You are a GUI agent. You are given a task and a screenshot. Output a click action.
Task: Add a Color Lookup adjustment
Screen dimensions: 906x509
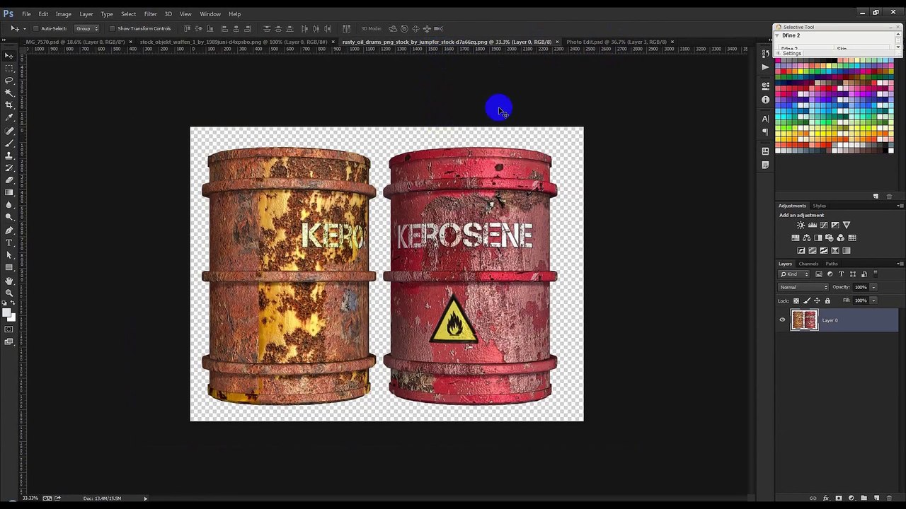coord(852,238)
